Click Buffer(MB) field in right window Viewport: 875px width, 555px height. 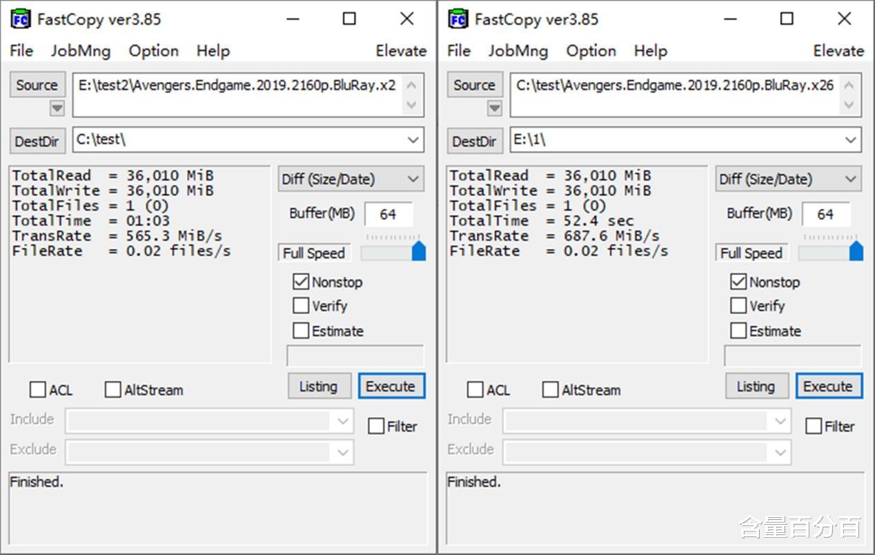click(825, 214)
